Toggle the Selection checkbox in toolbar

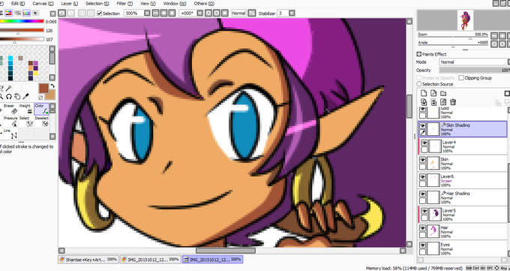click(100, 14)
